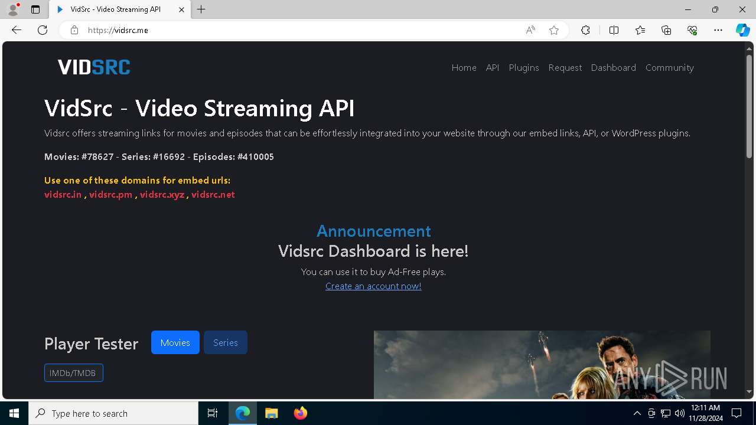This screenshot has height=425, width=756.
Task: Click the vidsrc.pm domain link
Action: coord(110,195)
